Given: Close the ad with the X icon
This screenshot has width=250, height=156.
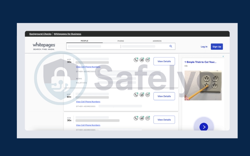Looking at the screenshot, I should 223,56.
